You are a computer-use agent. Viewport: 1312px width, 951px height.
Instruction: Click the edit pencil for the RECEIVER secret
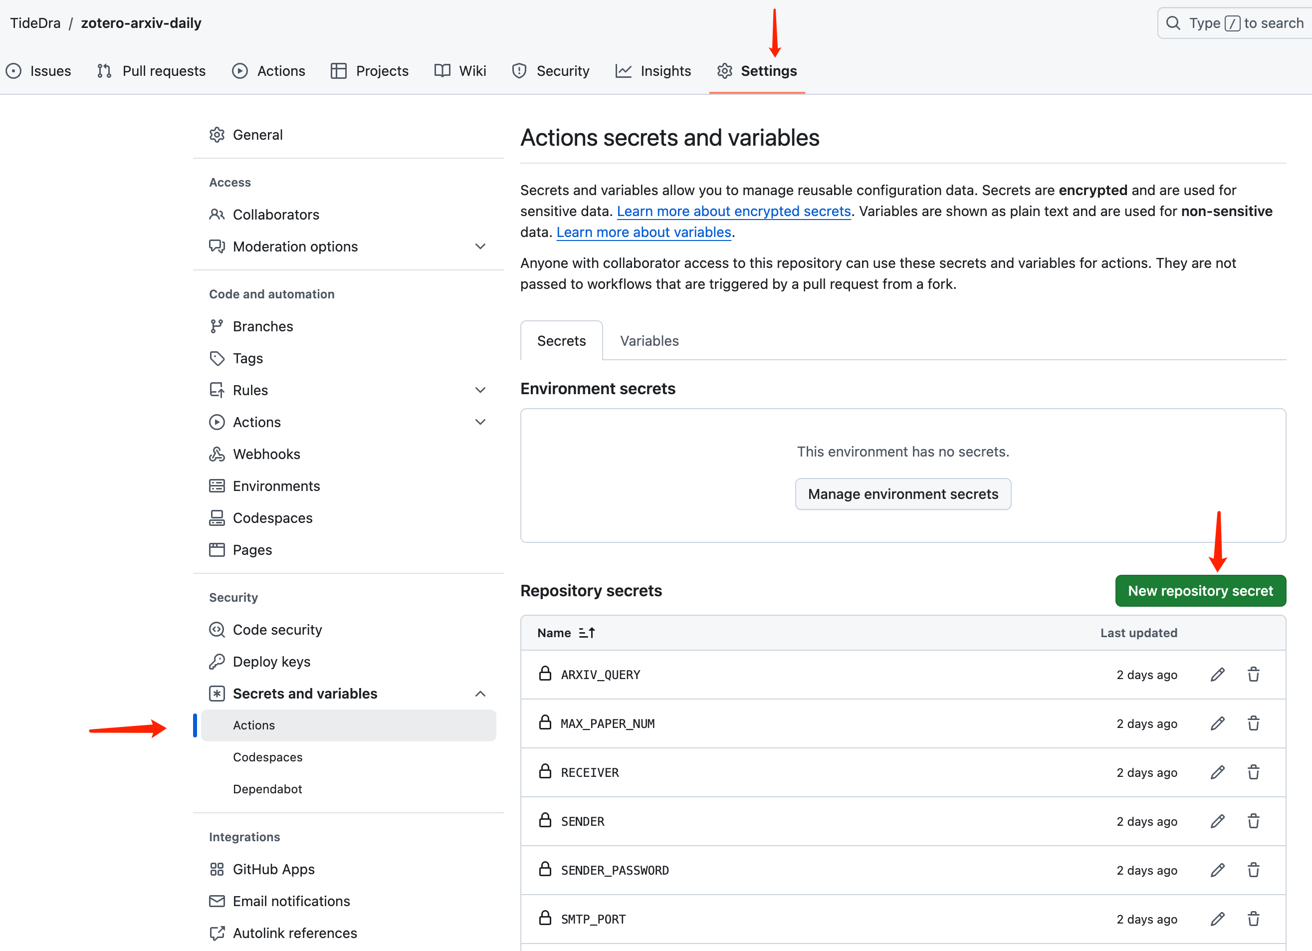(1217, 772)
